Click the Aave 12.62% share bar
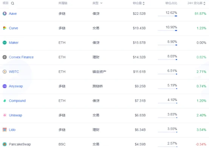 tap(167, 16)
